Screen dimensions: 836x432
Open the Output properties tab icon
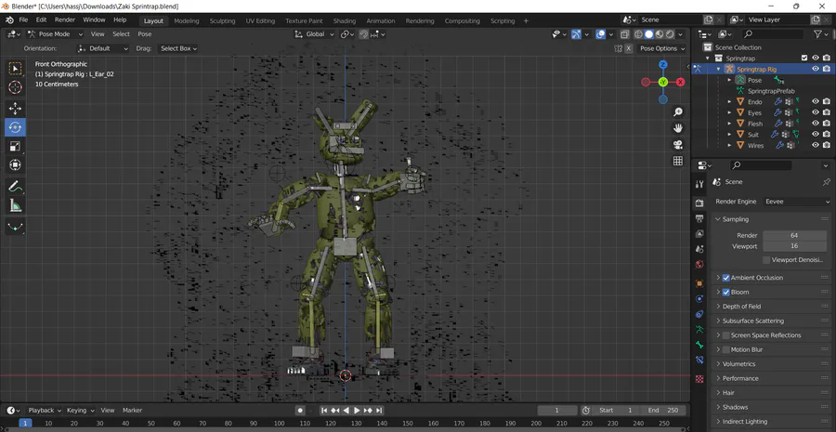click(699, 218)
